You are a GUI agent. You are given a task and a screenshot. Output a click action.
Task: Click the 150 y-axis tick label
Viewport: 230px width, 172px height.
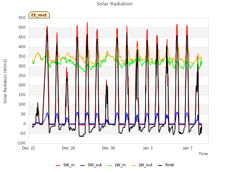point(22,95)
